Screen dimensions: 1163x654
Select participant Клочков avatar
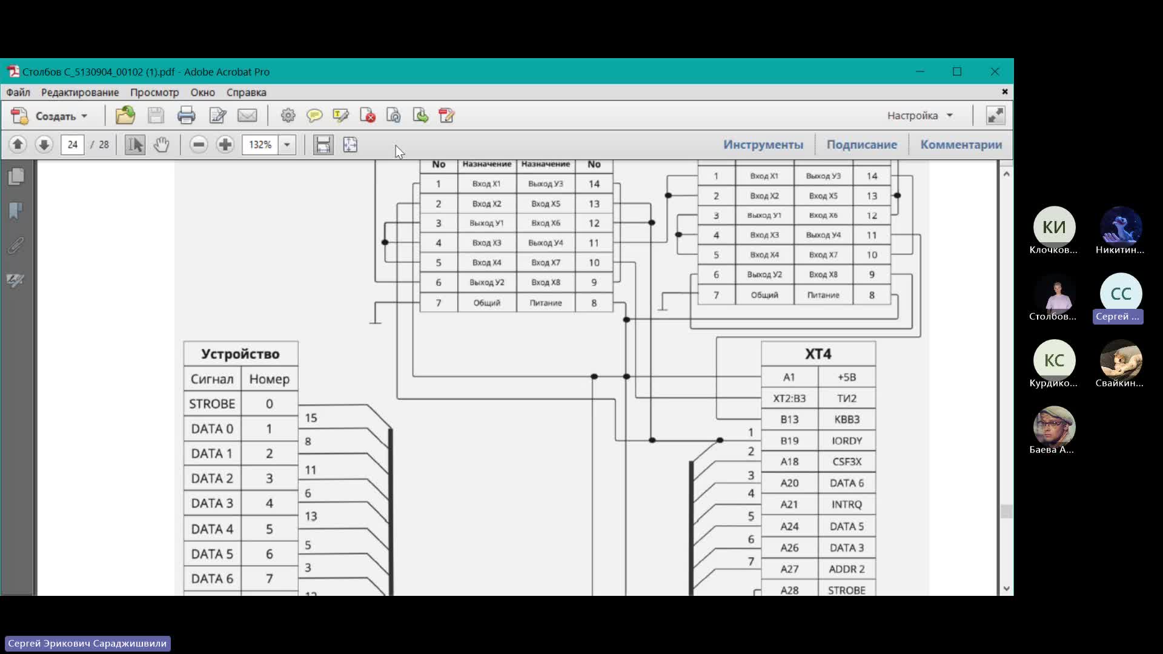(1054, 227)
